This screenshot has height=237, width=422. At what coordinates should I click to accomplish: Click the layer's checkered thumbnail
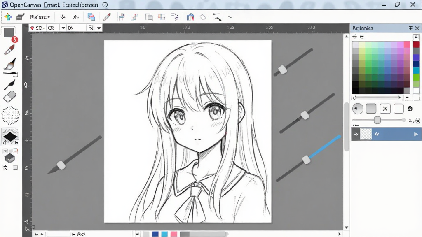click(366, 134)
